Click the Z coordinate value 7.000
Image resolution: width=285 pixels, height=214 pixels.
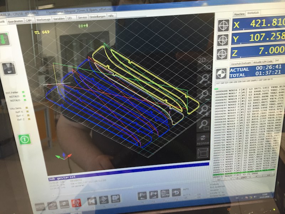coord(271,50)
